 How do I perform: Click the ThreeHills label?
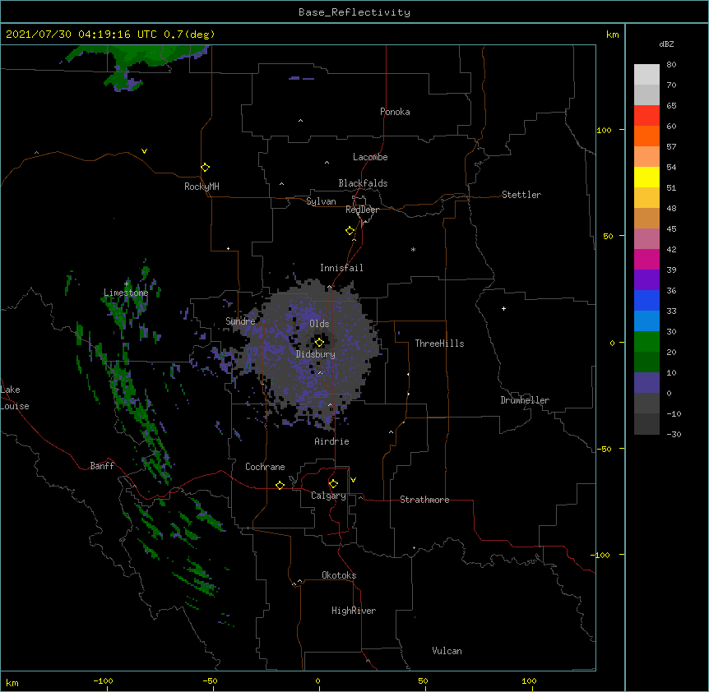(439, 344)
